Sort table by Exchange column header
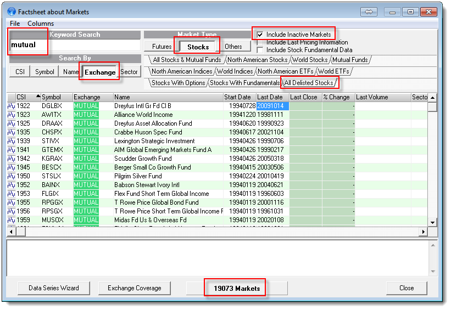The width and height of the screenshot is (451, 310). (x=93, y=97)
